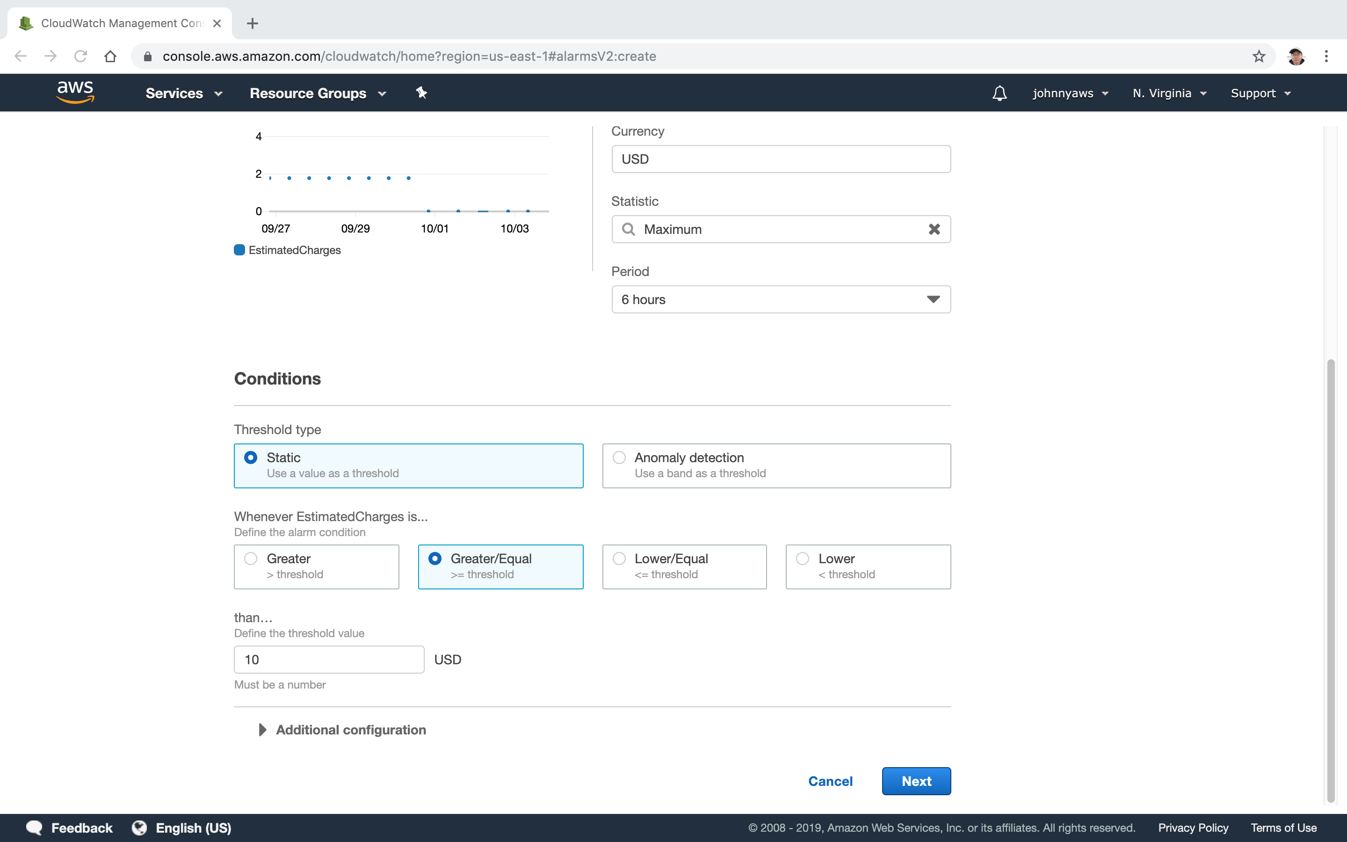The width and height of the screenshot is (1347, 842).
Task: Click the EstimatedCharges legend label
Action: click(x=295, y=250)
